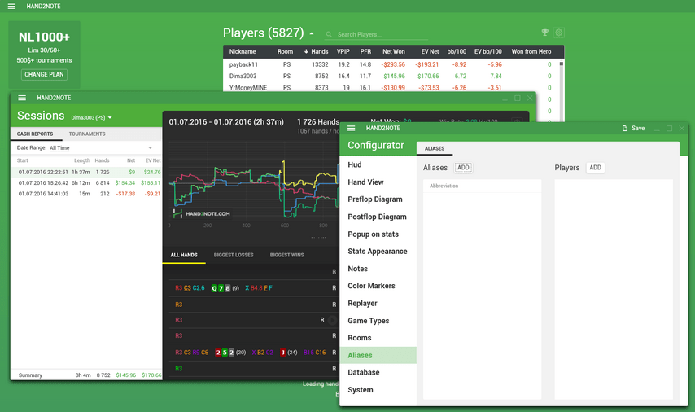The height and width of the screenshot is (412, 695).
Task: Select session starting 01.07.2016 22:22:51
Action: coord(86,172)
